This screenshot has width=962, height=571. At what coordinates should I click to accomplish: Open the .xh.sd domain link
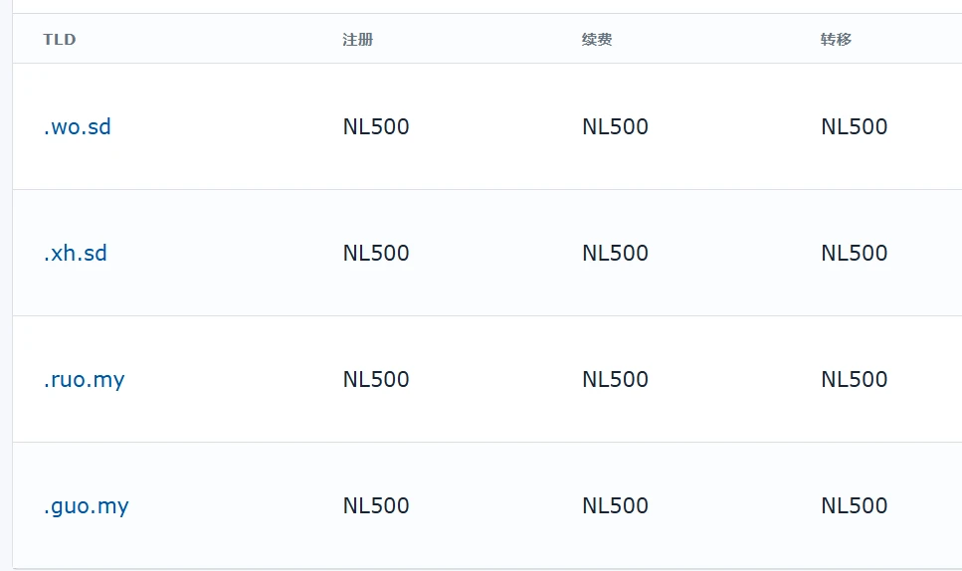(76, 254)
